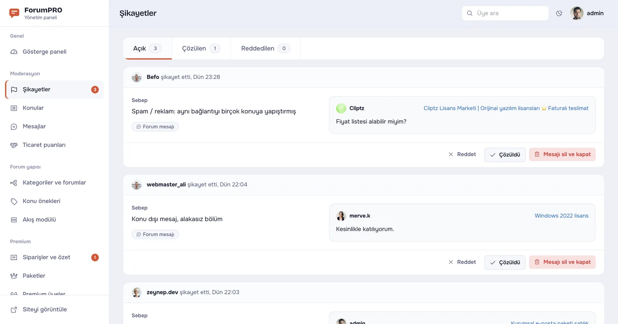Image resolution: width=618 pixels, height=324 pixels.
Task: Switch to the Reddedilen tab
Action: point(266,49)
